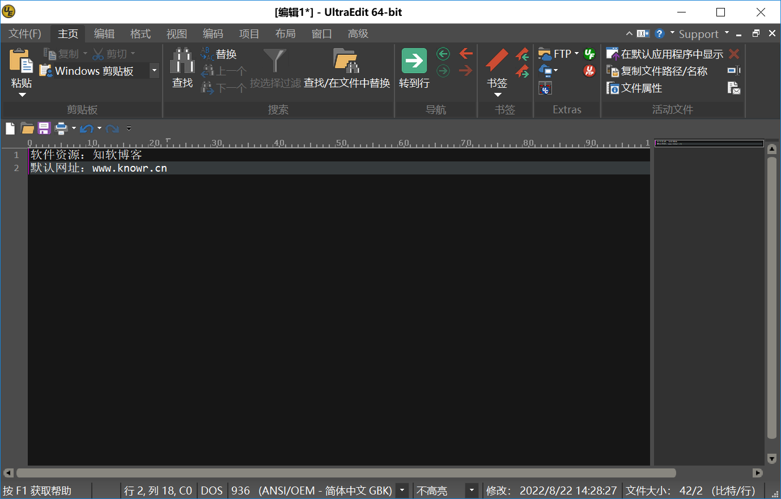Click the rename file icon in active file group
The width and height of the screenshot is (781, 499).
pos(734,71)
